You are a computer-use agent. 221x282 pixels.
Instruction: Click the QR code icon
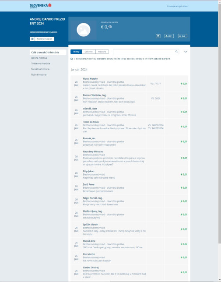(32, 39)
